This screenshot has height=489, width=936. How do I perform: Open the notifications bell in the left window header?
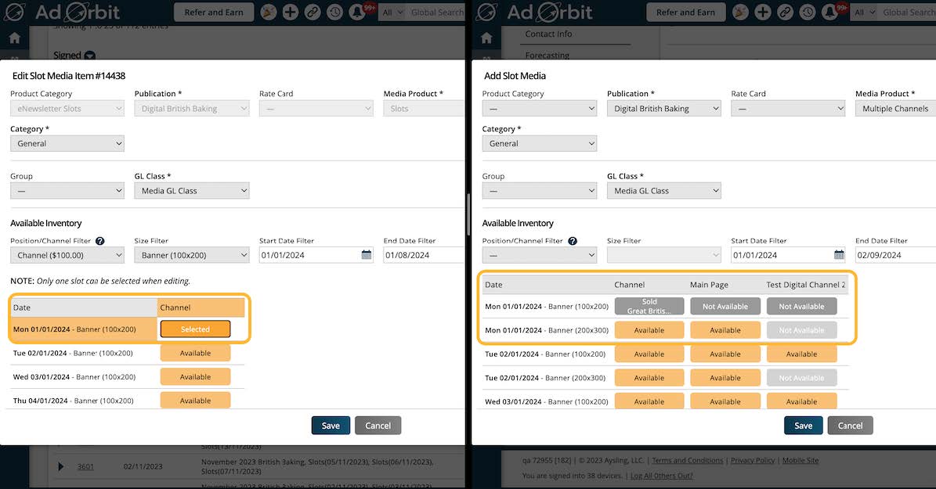click(x=358, y=12)
